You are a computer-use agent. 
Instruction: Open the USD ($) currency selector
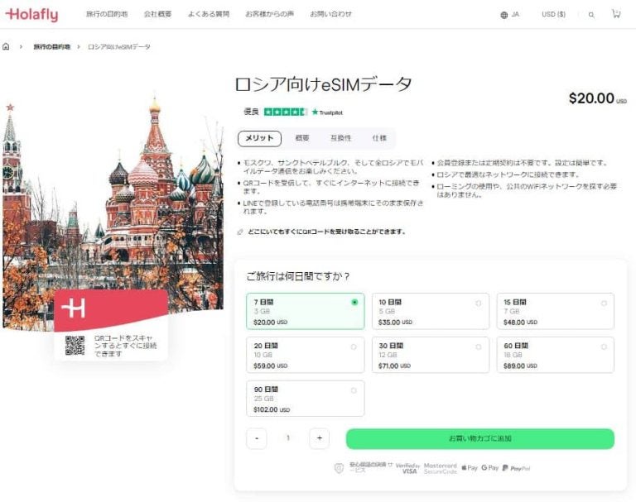click(553, 14)
